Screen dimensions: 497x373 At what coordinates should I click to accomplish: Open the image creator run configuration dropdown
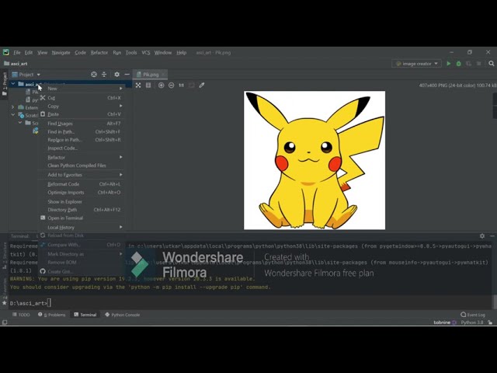coord(416,64)
